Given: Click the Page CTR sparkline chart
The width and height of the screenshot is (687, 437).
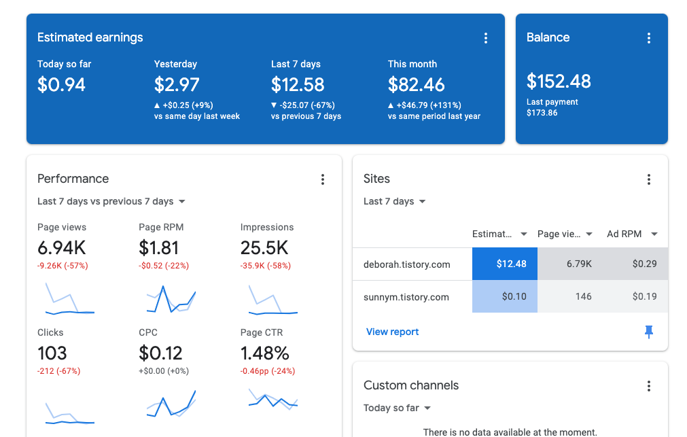Looking at the screenshot, I should [273, 398].
